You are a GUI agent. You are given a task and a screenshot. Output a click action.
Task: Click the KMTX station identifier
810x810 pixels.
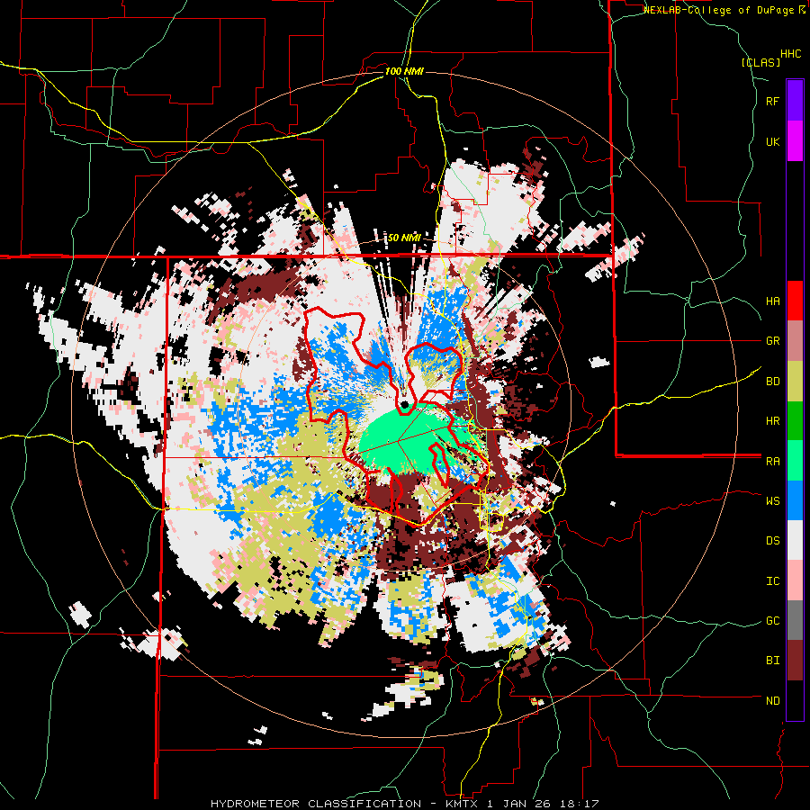coord(462,804)
